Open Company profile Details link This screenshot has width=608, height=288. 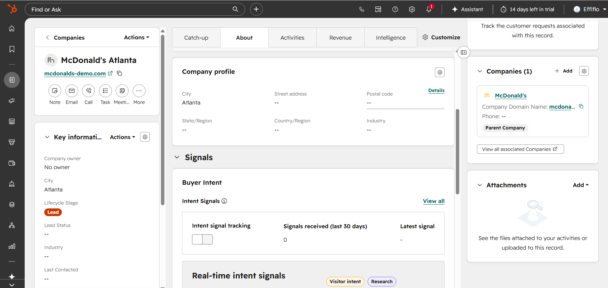tap(436, 90)
